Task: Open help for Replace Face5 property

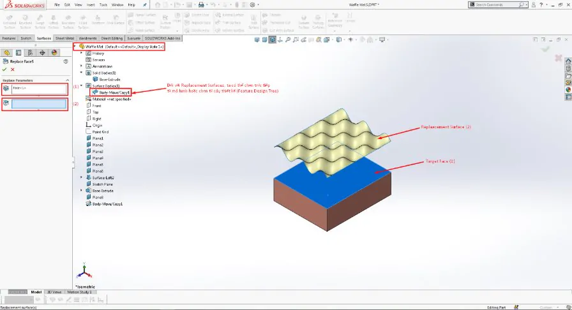Action: point(66,62)
